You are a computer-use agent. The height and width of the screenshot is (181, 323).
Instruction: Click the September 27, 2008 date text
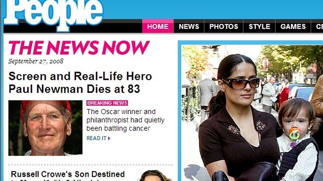[x=36, y=61]
